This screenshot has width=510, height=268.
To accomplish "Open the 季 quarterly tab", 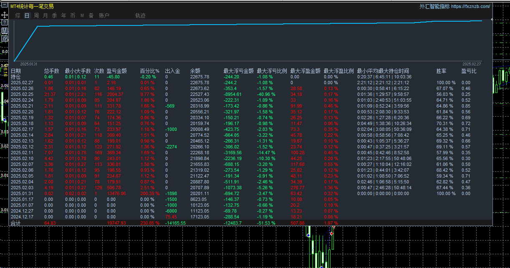I will [55, 15].
